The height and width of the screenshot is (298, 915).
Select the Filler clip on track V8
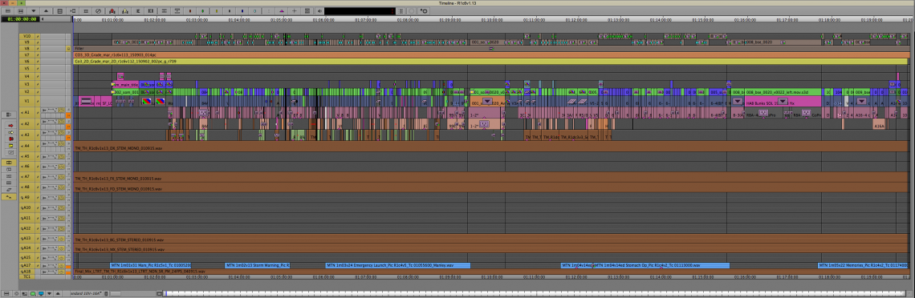(x=491, y=49)
